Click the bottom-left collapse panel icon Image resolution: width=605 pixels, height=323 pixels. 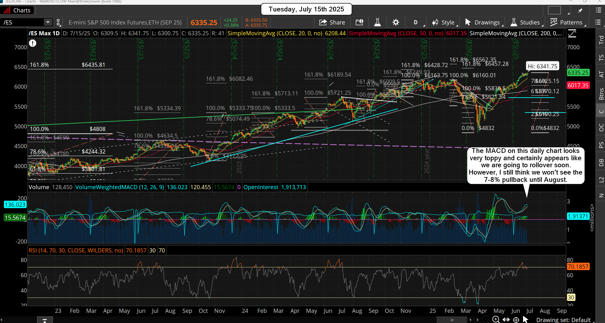point(44,320)
